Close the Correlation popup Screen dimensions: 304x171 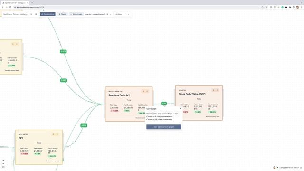(180, 108)
